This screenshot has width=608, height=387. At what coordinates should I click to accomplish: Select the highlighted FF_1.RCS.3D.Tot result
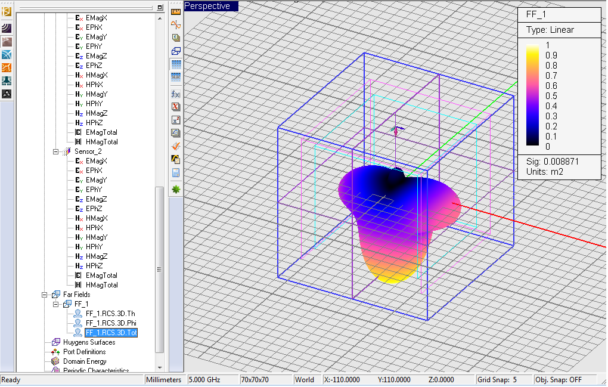(111, 333)
